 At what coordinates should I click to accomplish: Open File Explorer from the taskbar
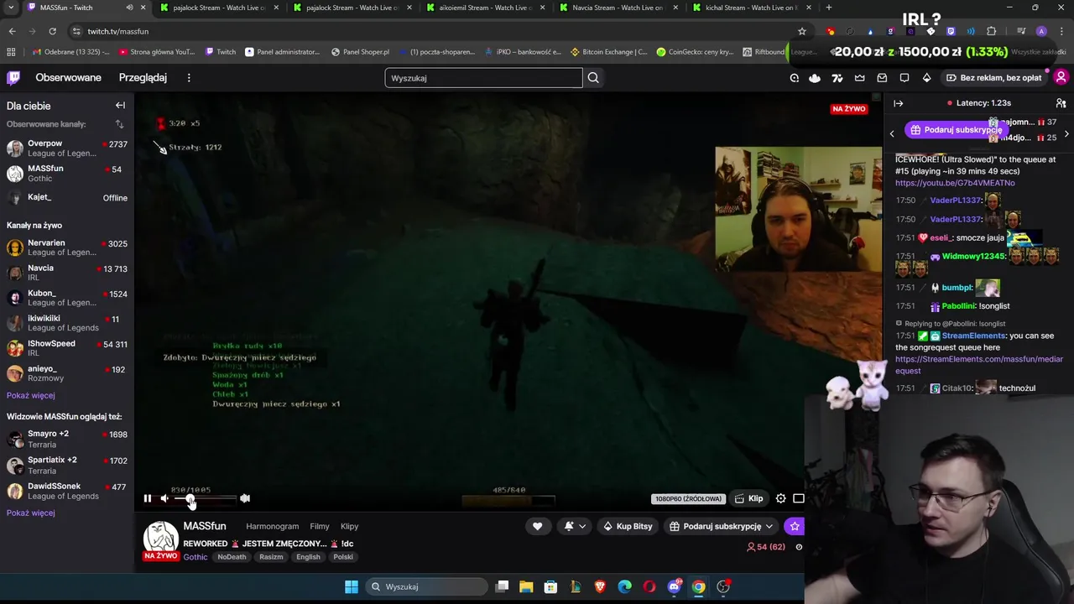tap(525, 586)
